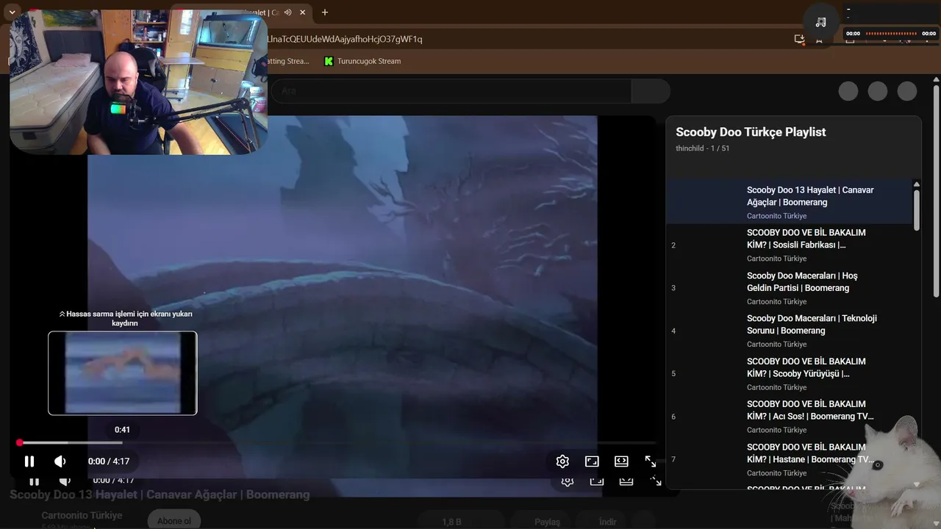
Task: Play the Sosisli Fabrikası playlist video
Action: [x=789, y=245]
